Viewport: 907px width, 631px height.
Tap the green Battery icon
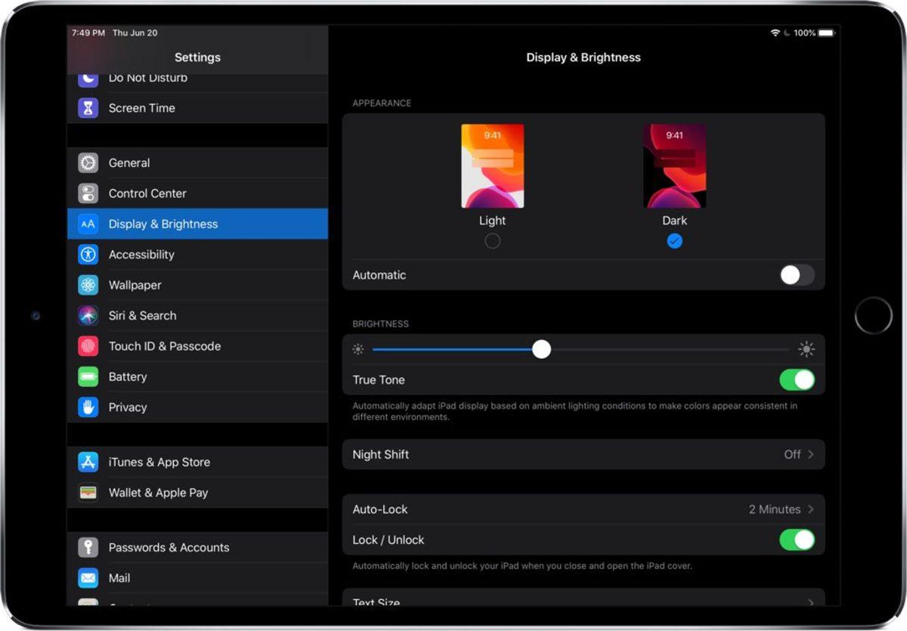tap(88, 376)
